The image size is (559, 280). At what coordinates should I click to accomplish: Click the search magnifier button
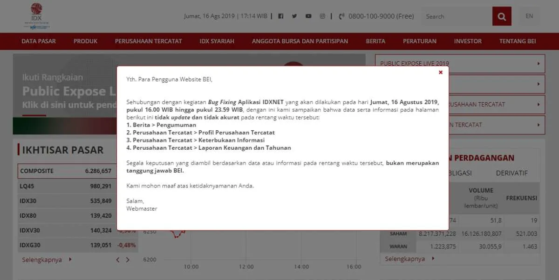(502, 16)
